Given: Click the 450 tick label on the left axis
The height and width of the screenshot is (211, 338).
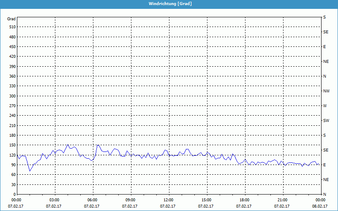Looking at the screenshot, I should (12, 47).
